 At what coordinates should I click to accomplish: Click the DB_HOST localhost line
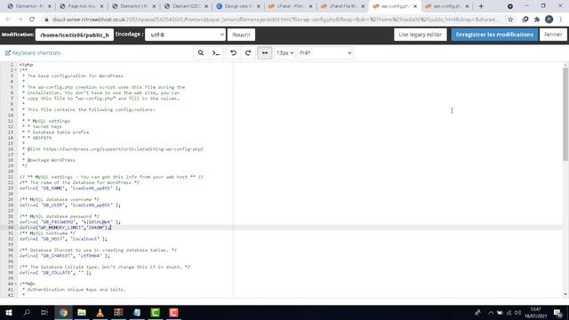click(x=63, y=239)
